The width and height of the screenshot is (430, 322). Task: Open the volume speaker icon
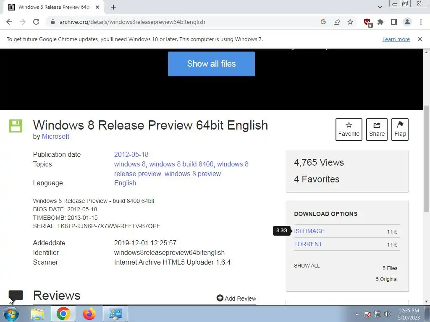[388, 314]
